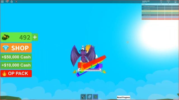Click the flame icon on OP PACK
Screen dimensions: 179x100
(x=4, y=74)
